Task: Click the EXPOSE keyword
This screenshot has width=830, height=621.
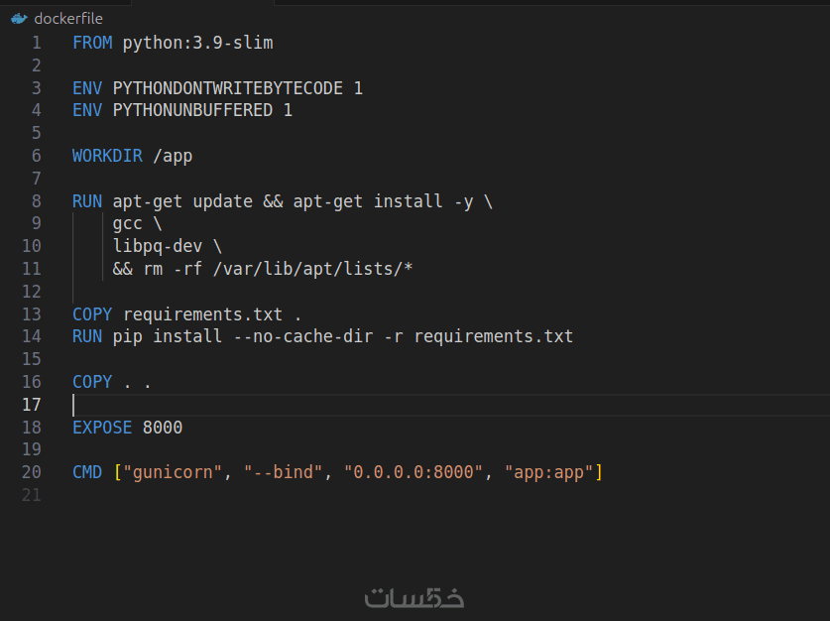Action: [102, 428]
